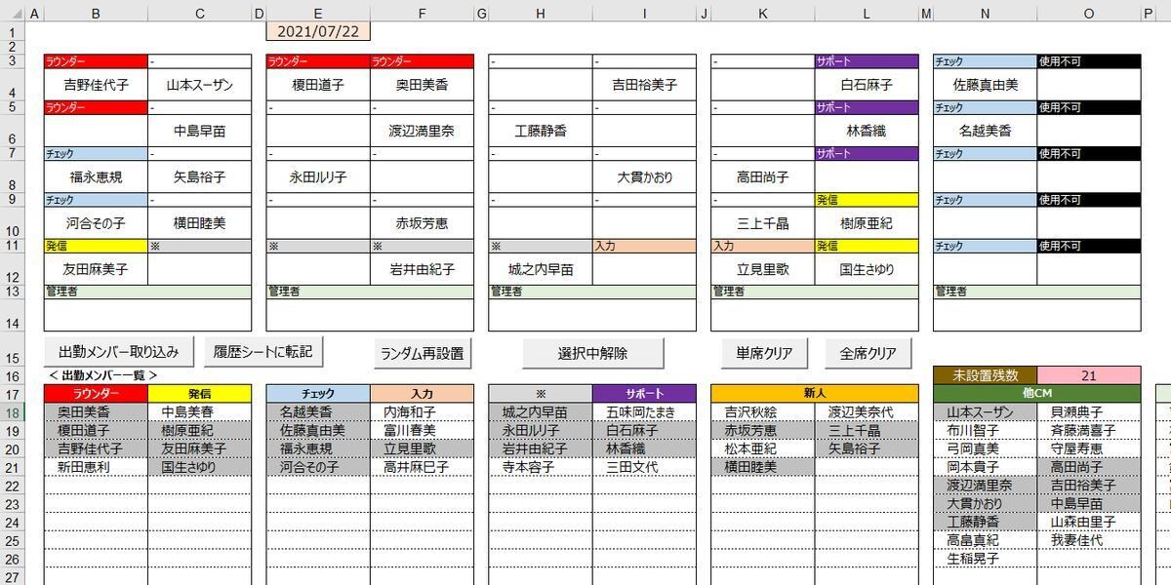Select the 新人 orange header cell
The image size is (1171, 585).
[x=815, y=394]
